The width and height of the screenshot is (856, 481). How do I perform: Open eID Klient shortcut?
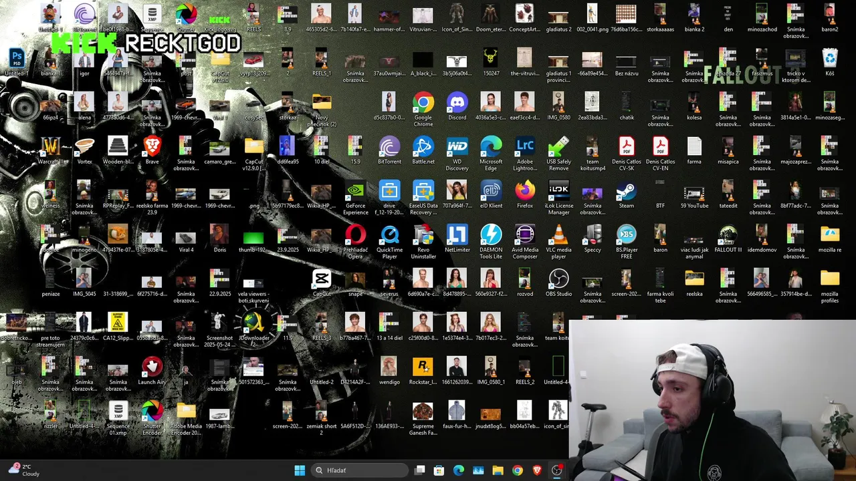coord(491,195)
